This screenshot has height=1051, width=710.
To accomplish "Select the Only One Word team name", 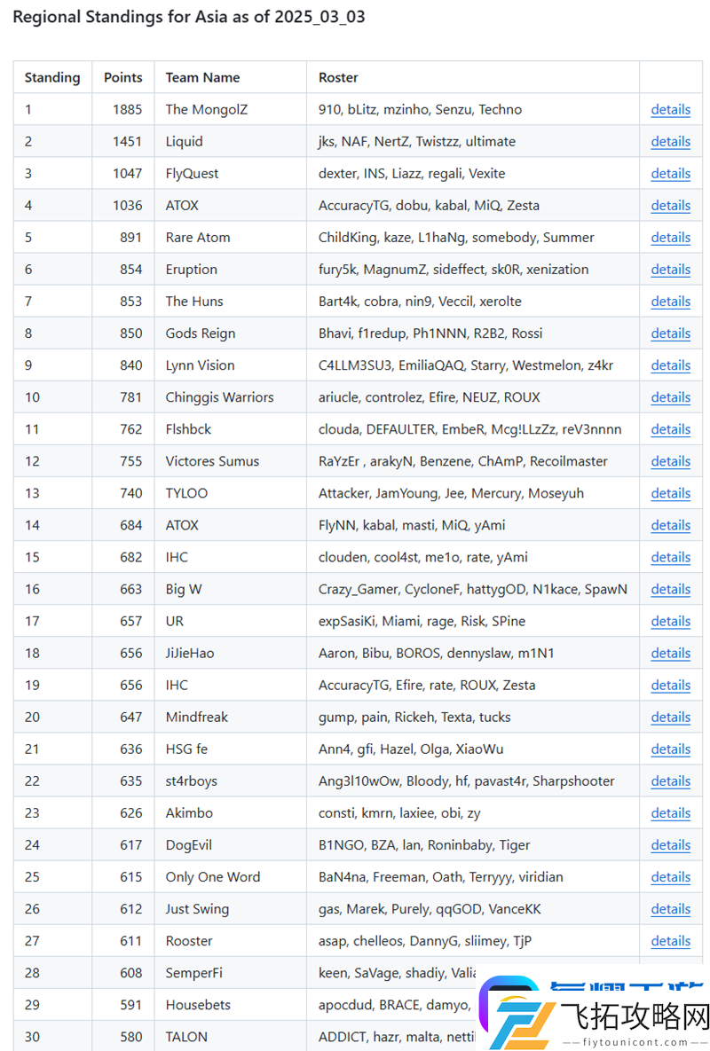I will [212, 877].
